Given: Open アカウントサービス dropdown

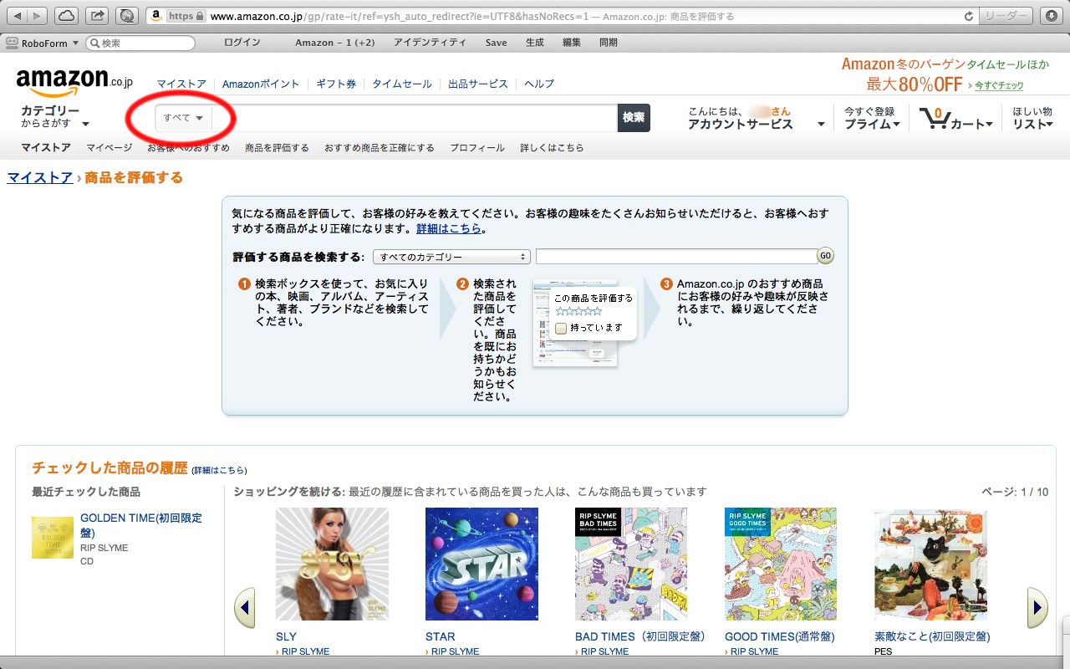Looking at the screenshot, I should pos(756,118).
